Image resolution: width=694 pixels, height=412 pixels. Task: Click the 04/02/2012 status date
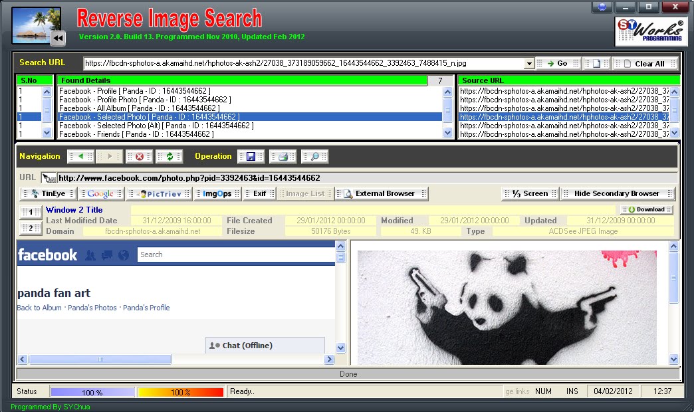point(613,391)
